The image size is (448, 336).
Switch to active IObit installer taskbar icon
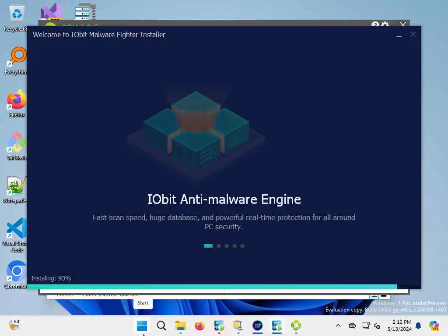point(277,325)
